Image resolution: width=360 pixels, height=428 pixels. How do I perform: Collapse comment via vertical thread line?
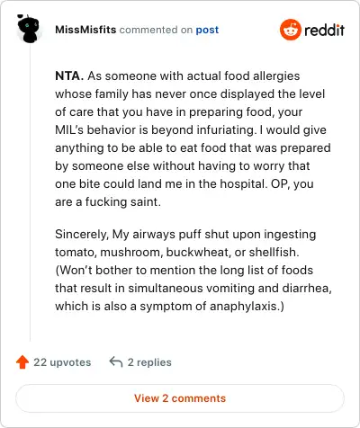(x=30, y=192)
